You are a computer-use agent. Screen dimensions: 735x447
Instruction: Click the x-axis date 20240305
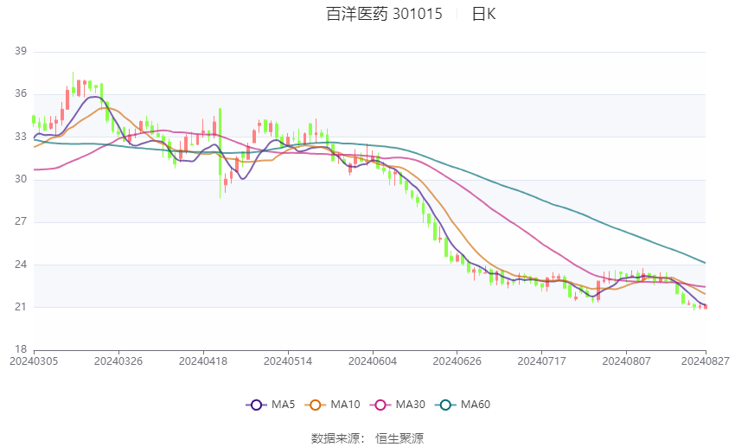click(x=34, y=361)
